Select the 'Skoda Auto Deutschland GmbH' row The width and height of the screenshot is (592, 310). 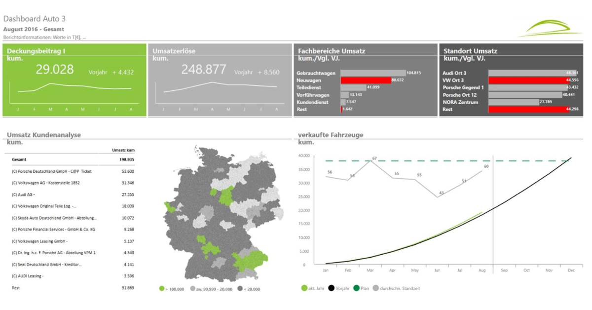(x=73, y=218)
